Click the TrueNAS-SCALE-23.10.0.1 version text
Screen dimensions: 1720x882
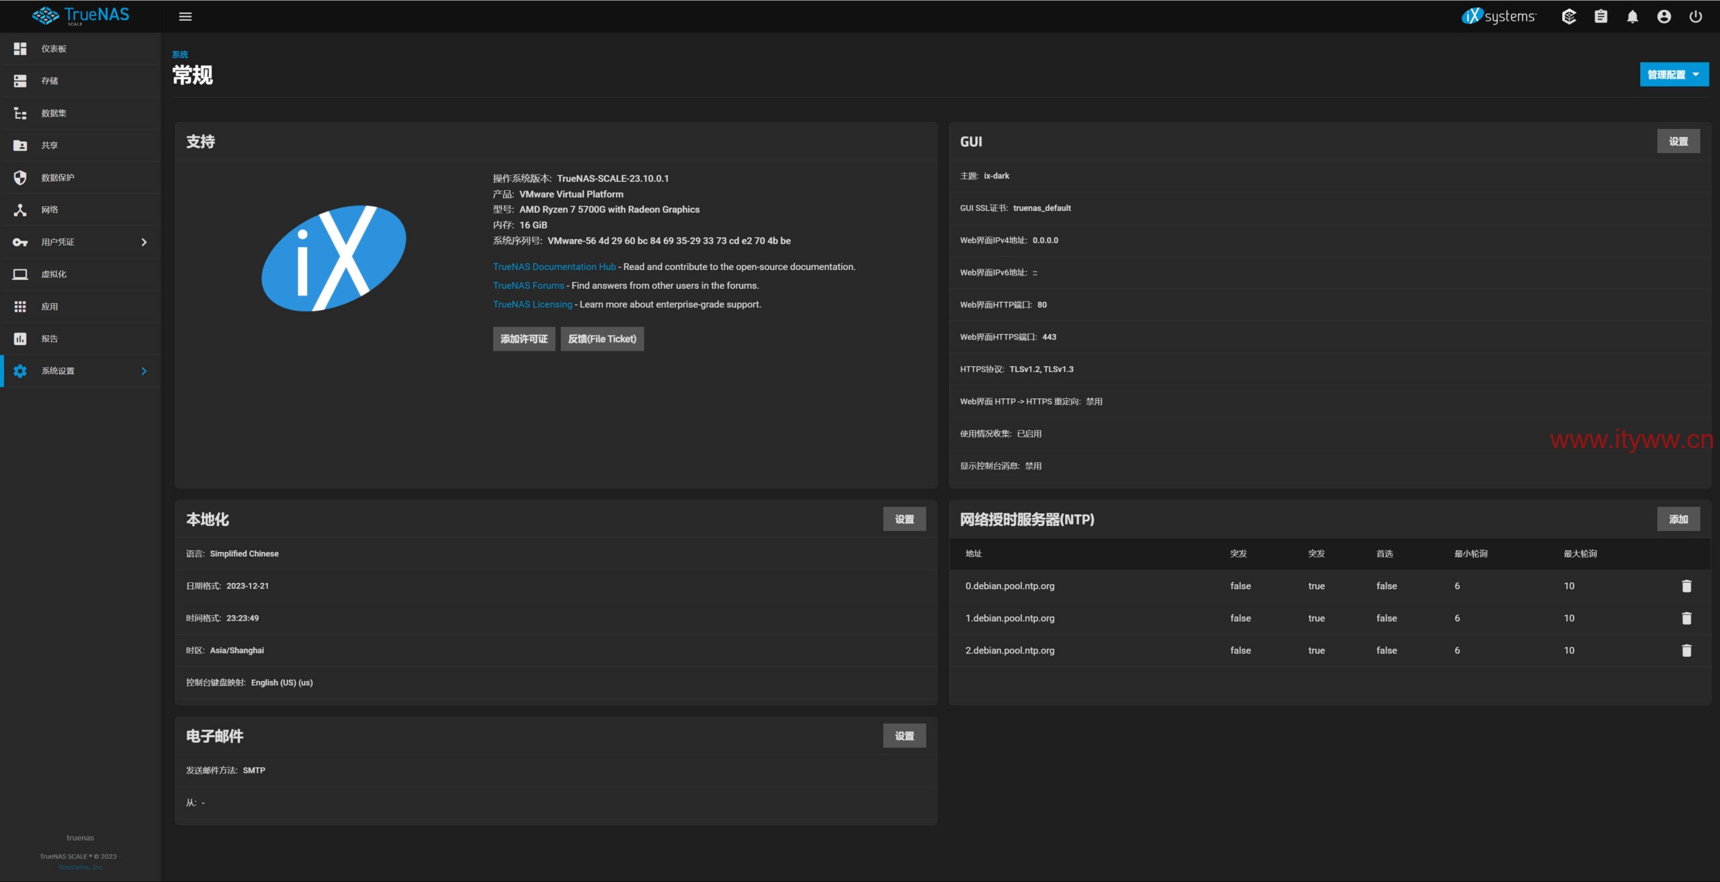613,178
